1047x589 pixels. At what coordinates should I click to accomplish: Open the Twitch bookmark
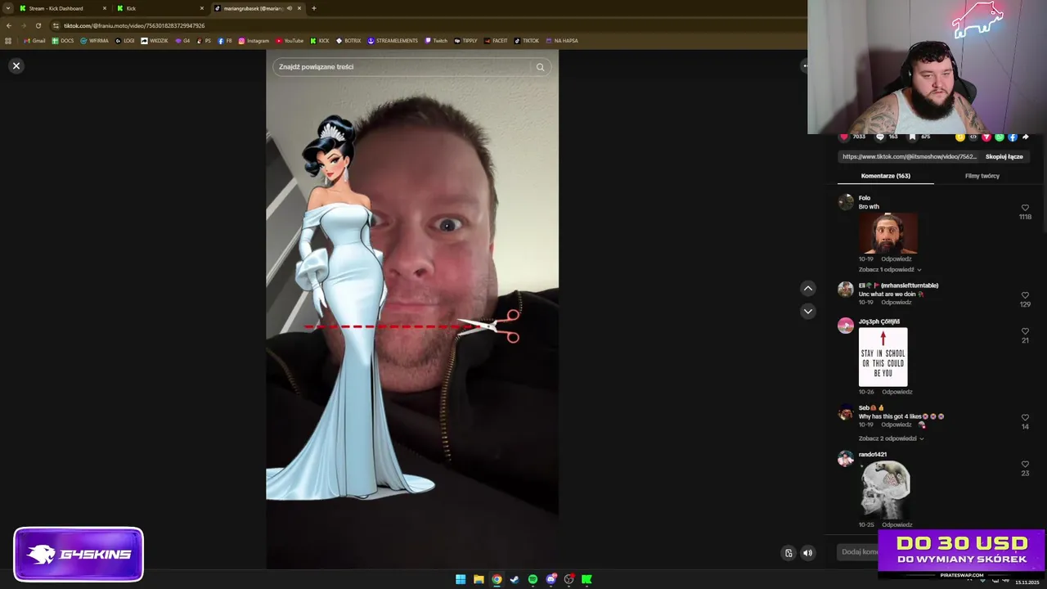click(x=436, y=41)
